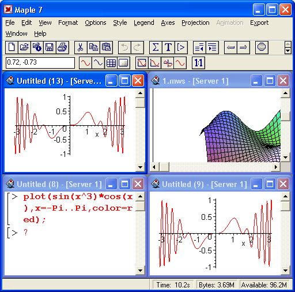Click the redo arrow icon
This screenshot has height=292, width=295.
coord(137,47)
